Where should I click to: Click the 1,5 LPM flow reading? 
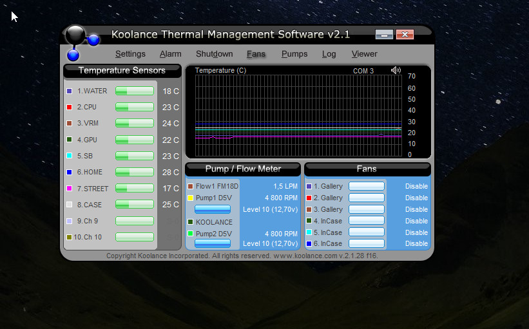(x=285, y=186)
